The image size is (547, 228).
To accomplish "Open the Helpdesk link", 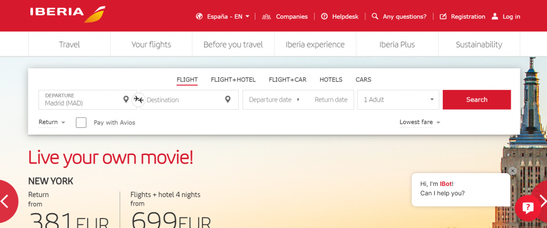I will [x=346, y=17].
